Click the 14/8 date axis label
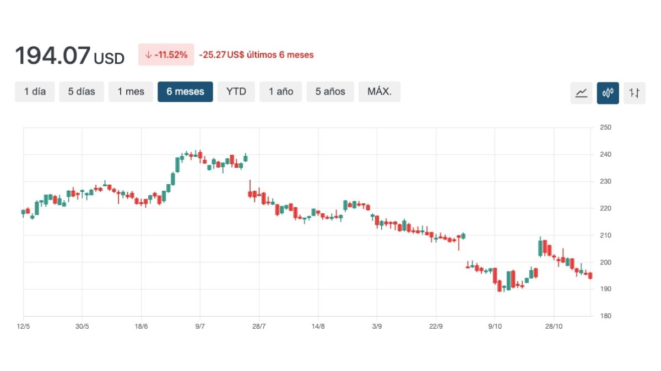 (318, 326)
